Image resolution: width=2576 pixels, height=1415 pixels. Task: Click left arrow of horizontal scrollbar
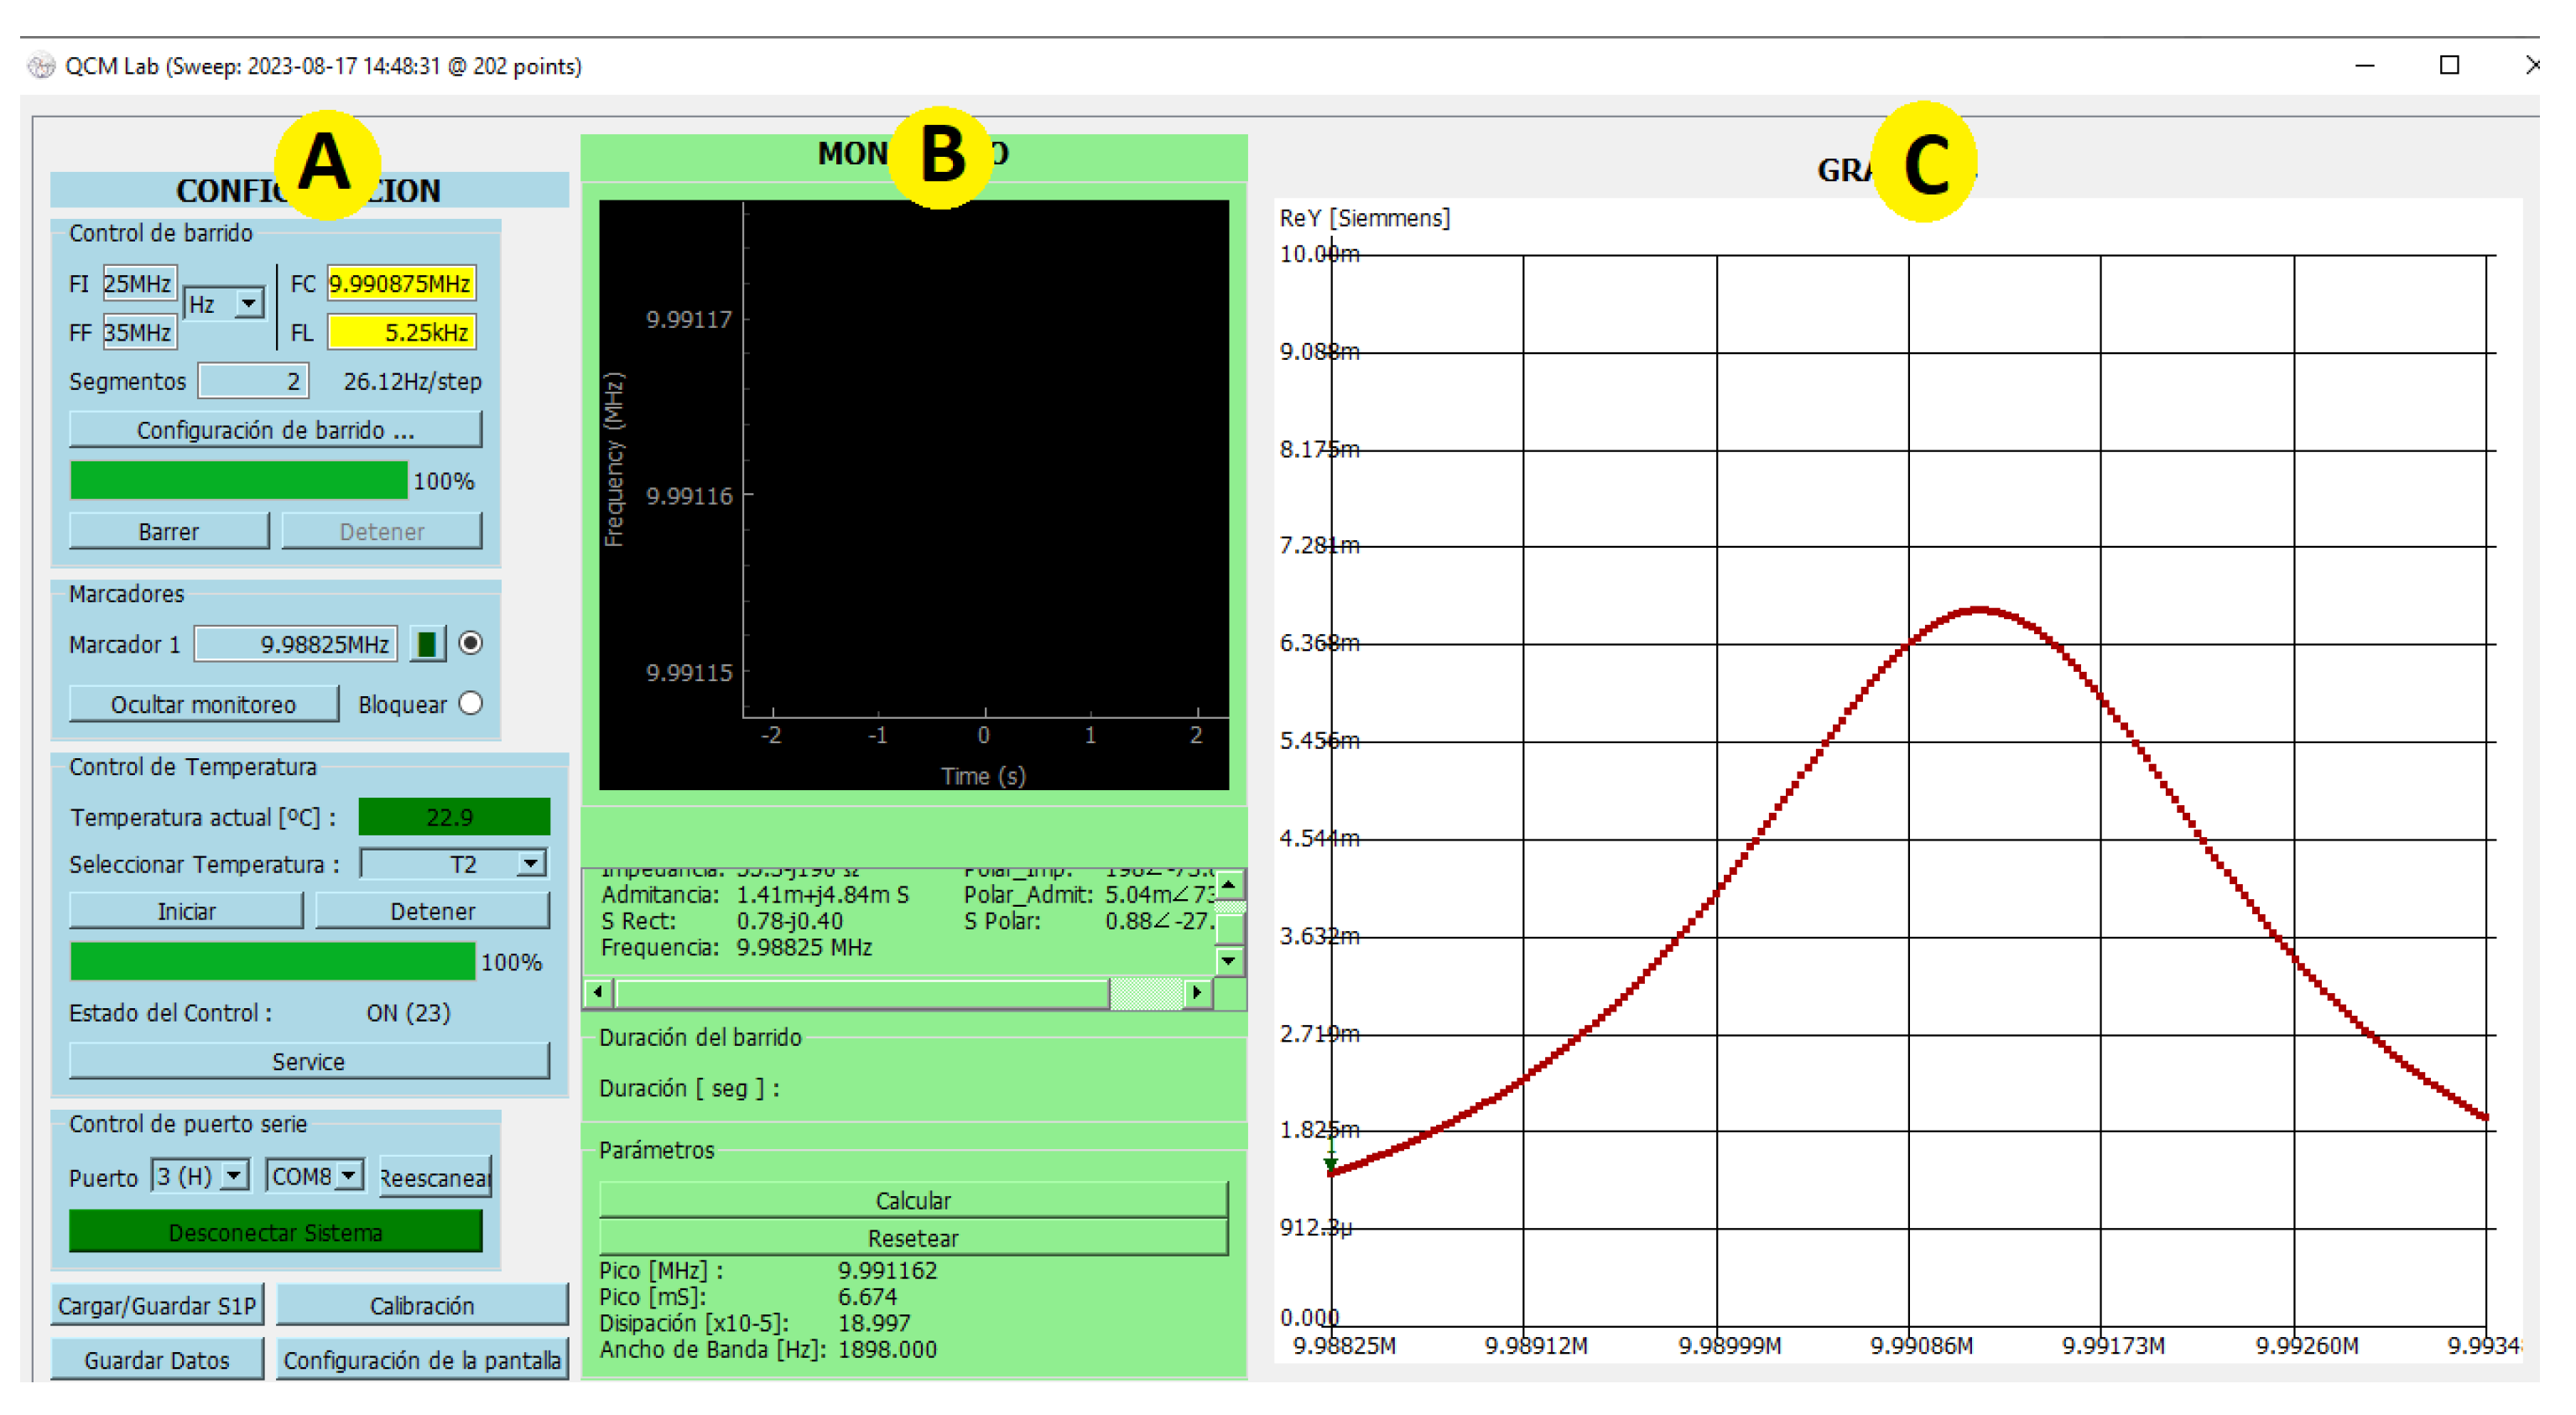(598, 993)
